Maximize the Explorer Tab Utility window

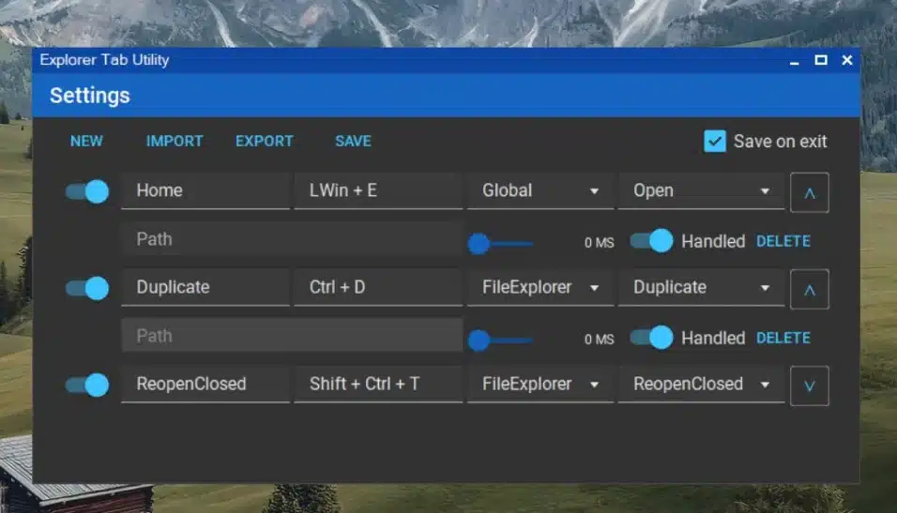coord(821,60)
